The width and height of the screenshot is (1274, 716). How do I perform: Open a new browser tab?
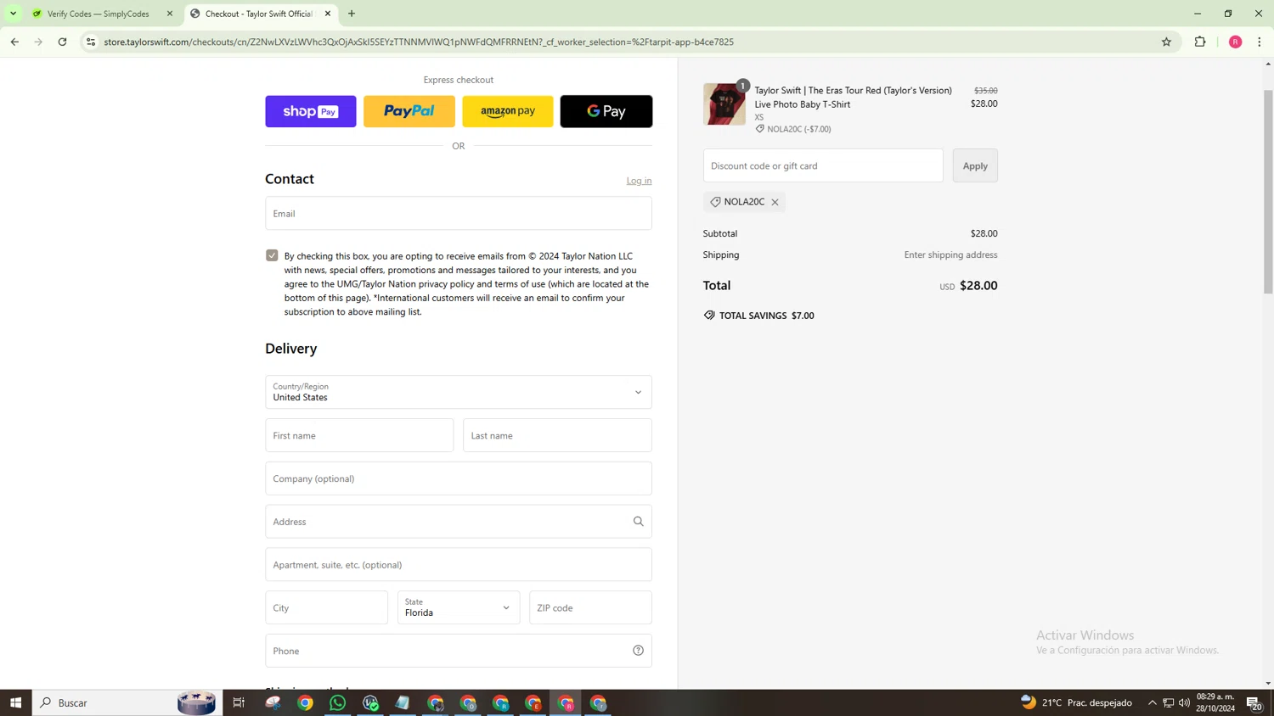tap(352, 14)
